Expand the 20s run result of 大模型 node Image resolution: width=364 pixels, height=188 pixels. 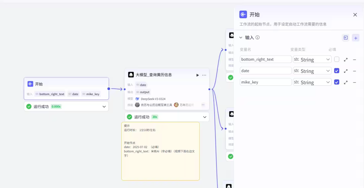point(205,117)
